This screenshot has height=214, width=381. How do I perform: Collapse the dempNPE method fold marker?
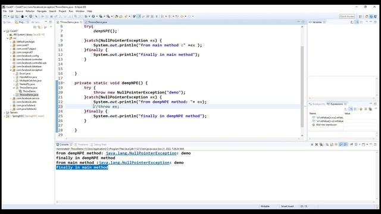[x=64, y=83]
